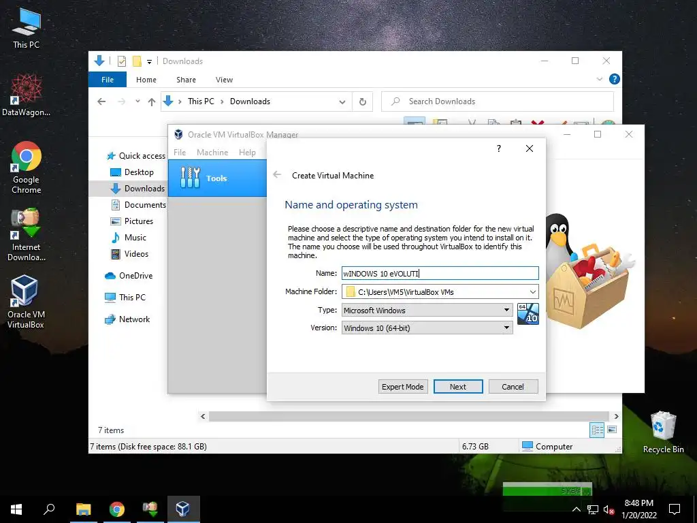Refresh the Downloads folder
Image resolution: width=697 pixels, height=523 pixels.
click(363, 102)
